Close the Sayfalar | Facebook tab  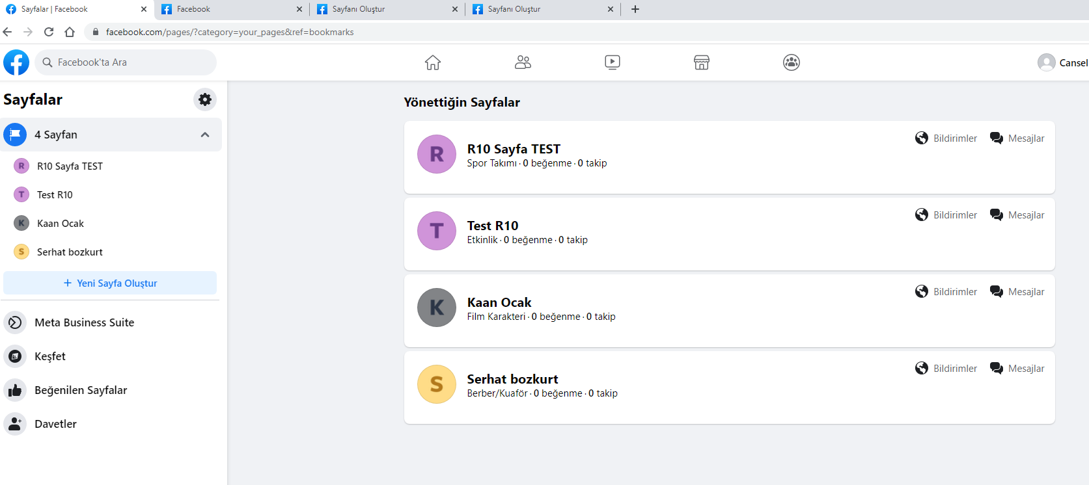[144, 9]
